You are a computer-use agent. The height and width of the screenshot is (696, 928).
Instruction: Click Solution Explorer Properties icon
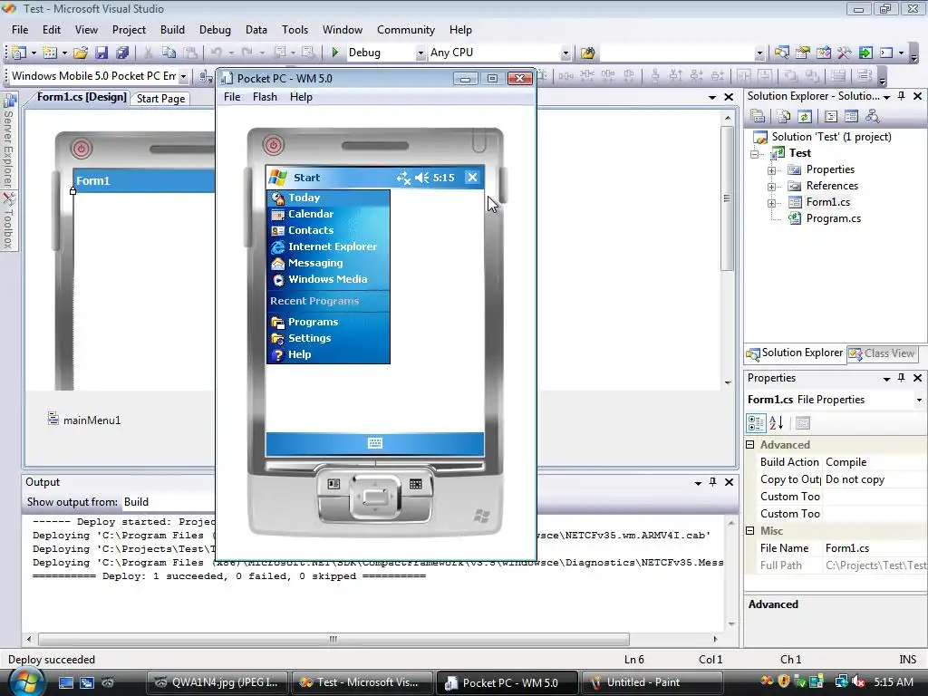[758, 116]
